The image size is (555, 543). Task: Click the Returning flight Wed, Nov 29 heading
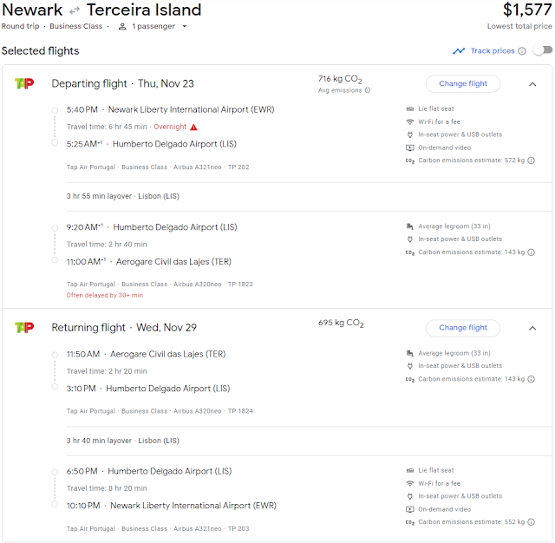click(124, 327)
